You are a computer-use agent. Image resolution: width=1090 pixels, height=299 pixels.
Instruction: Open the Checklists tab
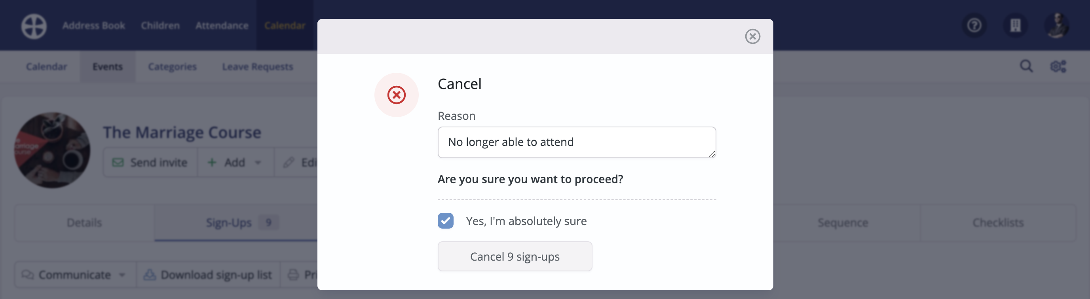click(998, 223)
